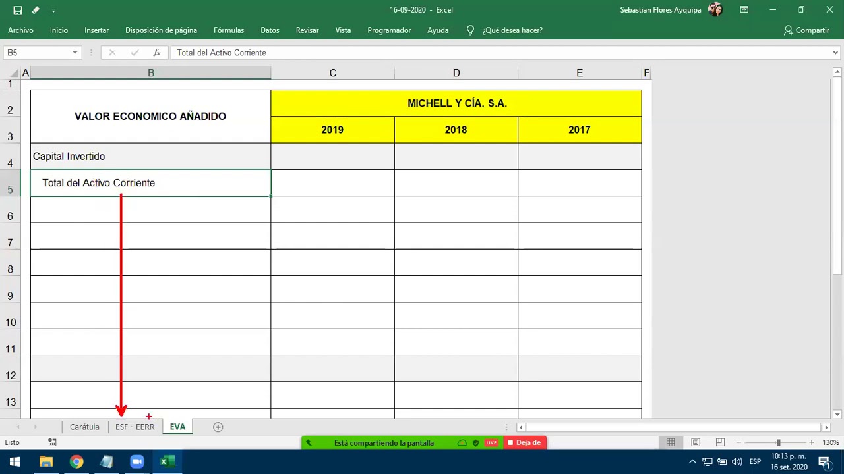Open the 130% zoom level dialog
The width and height of the screenshot is (844, 474).
831,442
